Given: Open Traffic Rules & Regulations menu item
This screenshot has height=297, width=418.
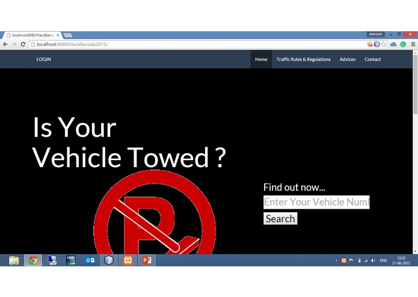Looking at the screenshot, I should click(x=303, y=60).
